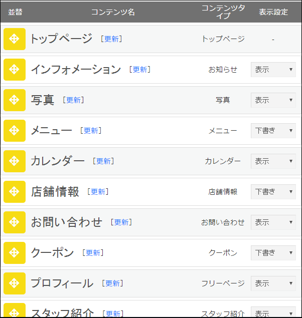Click the reorder icon next to 写真
302x318 pixels.
[x=14, y=100]
